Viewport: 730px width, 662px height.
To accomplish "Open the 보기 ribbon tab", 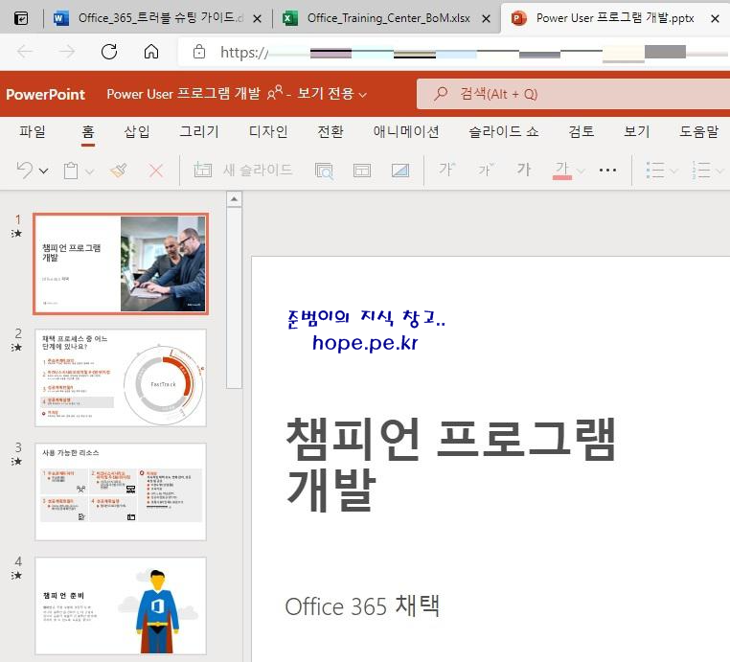I will 637,132.
